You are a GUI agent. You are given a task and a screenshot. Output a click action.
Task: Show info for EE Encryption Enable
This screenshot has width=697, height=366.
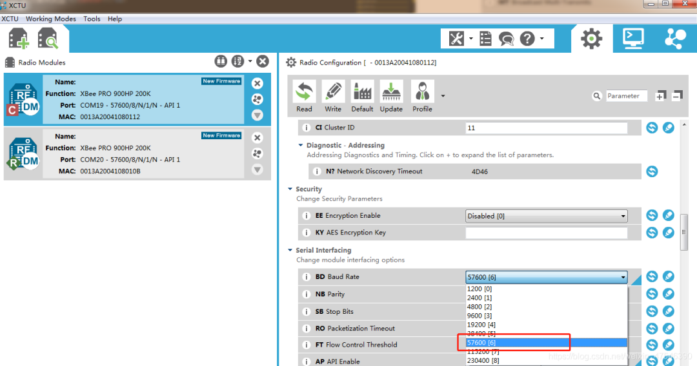tap(307, 216)
